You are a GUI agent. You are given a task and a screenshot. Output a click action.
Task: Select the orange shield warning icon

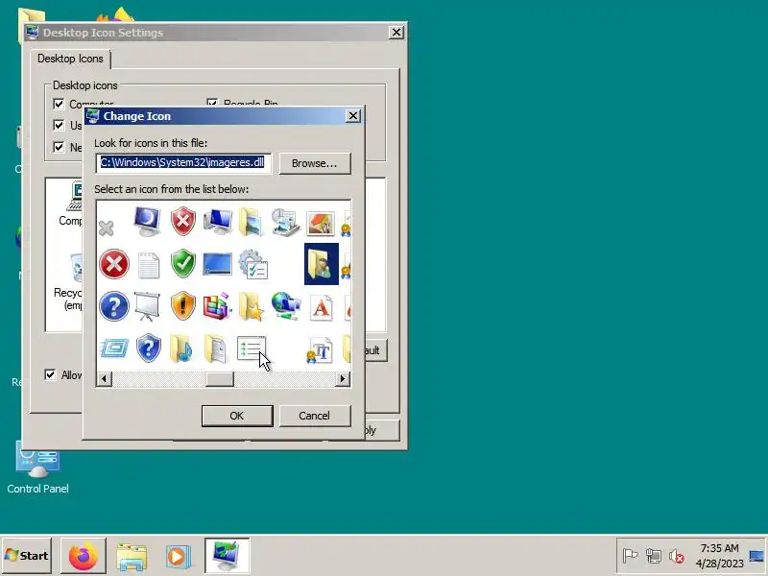(x=183, y=306)
